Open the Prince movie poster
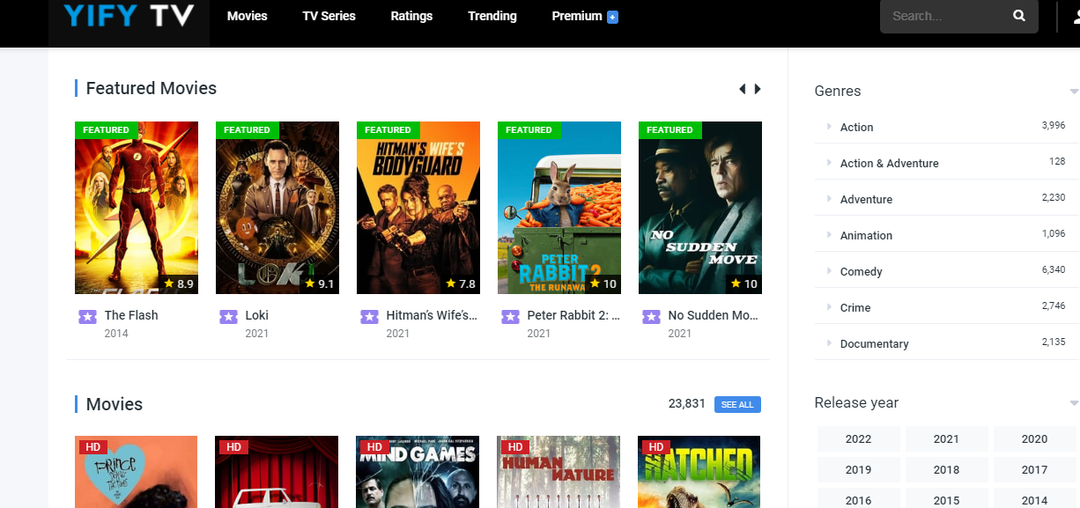Image resolution: width=1080 pixels, height=508 pixels. [136, 472]
